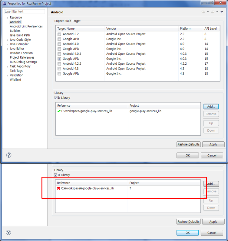Click Add... button in lower dialog
This screenshot has height=241, width=228.
pos(211,184)
